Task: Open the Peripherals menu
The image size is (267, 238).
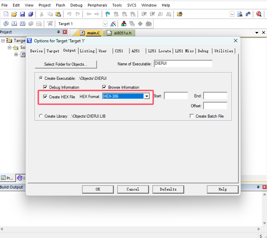Action: pyautogui.click(x=97, y=5)
